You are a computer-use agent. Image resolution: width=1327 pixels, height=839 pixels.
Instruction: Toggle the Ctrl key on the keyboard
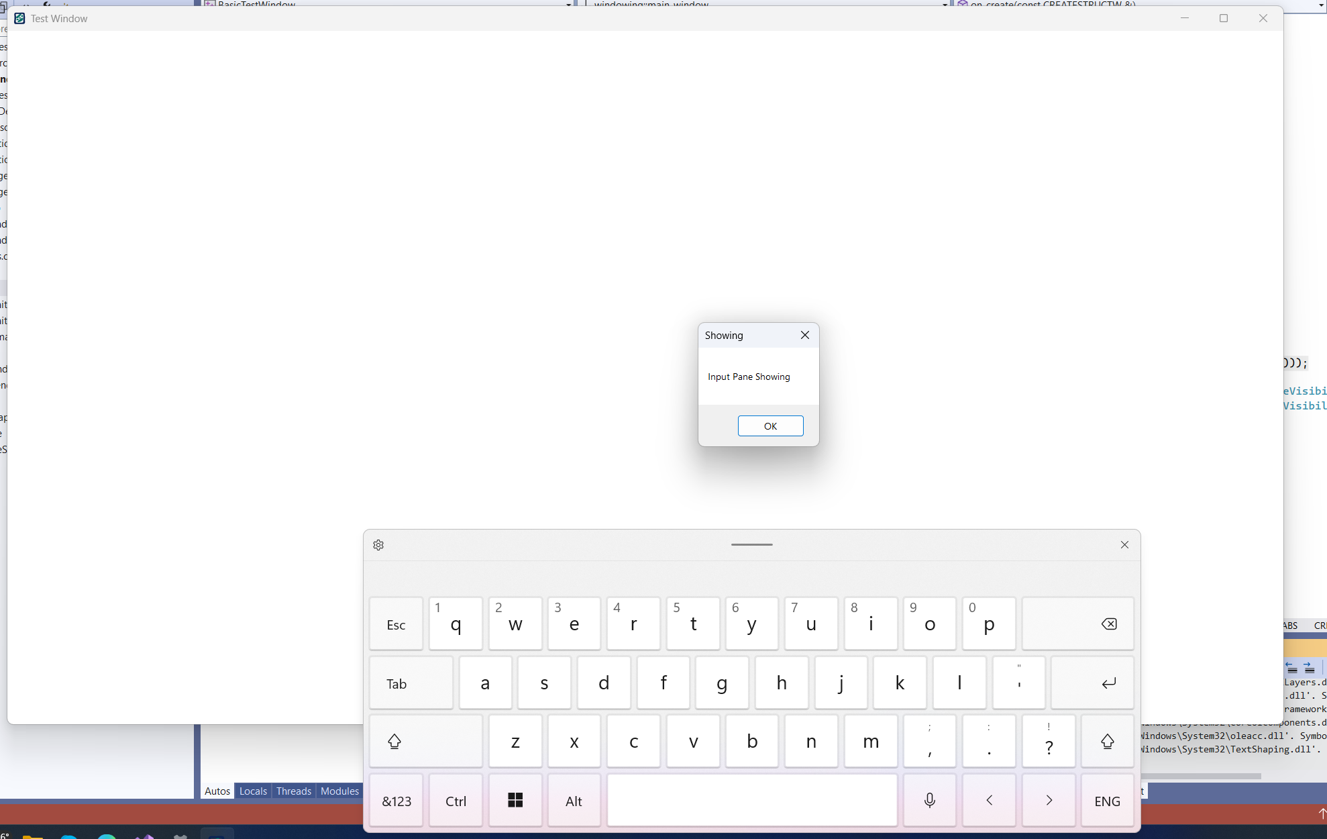(x=456, y=800)
